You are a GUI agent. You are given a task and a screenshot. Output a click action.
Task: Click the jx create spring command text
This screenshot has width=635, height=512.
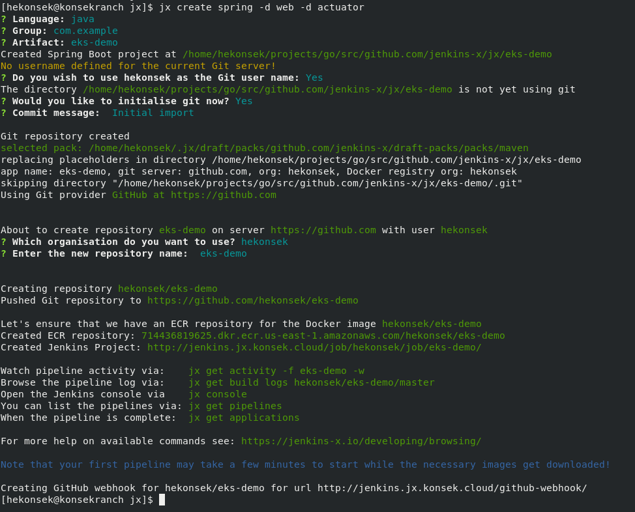tap(261, 7)
